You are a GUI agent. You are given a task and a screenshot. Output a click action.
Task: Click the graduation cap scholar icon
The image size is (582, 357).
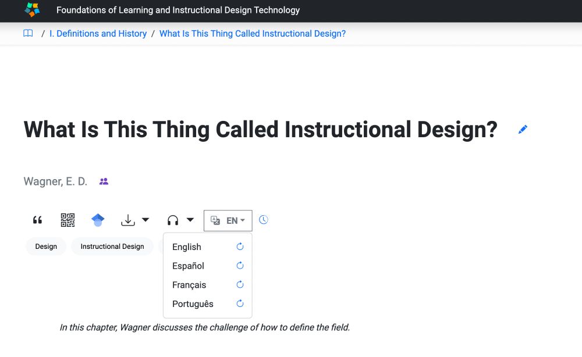point(98,220)
